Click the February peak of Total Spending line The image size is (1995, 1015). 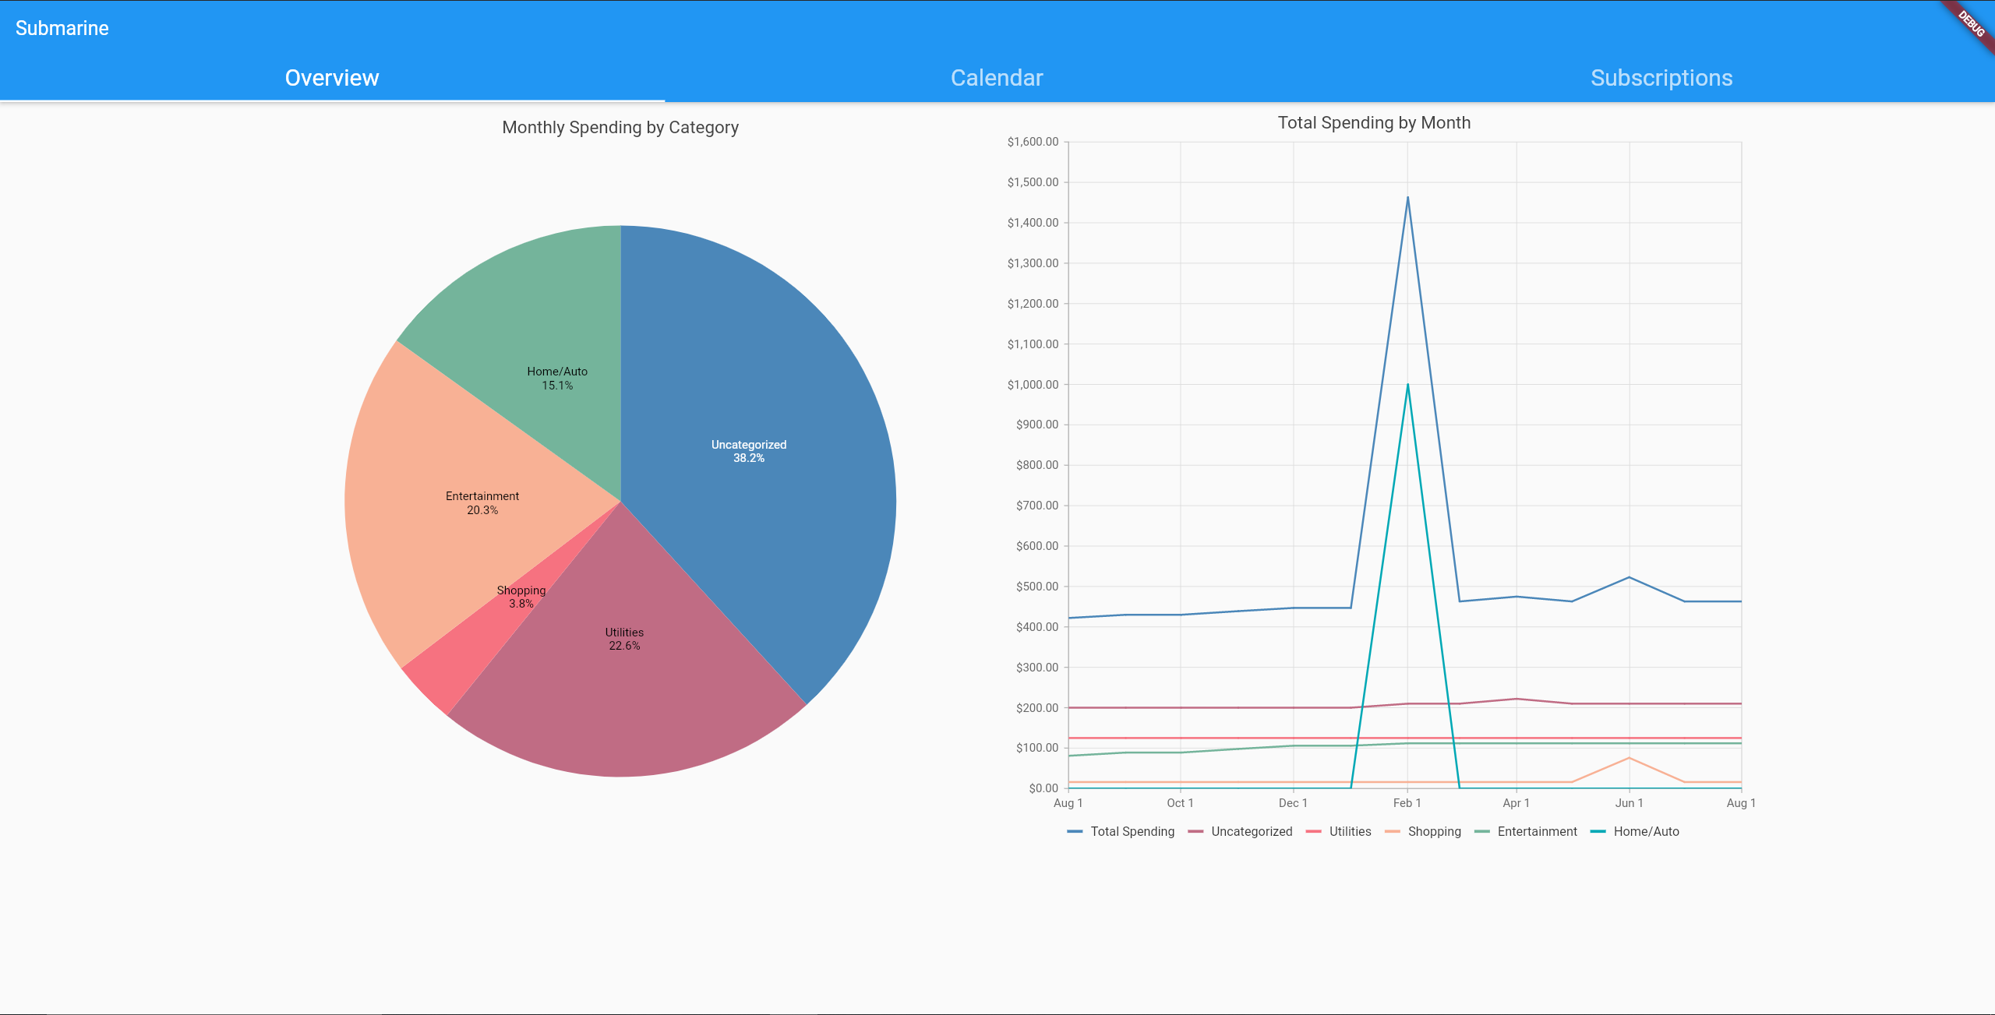click(x=1407, y=197)
